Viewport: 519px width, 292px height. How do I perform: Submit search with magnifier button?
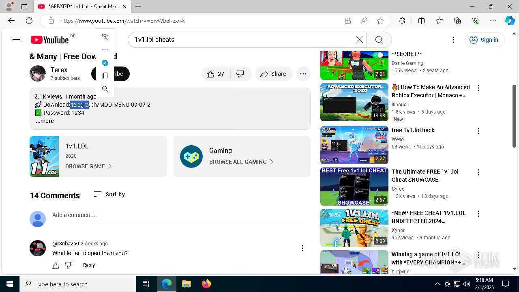tap(379, 40)
